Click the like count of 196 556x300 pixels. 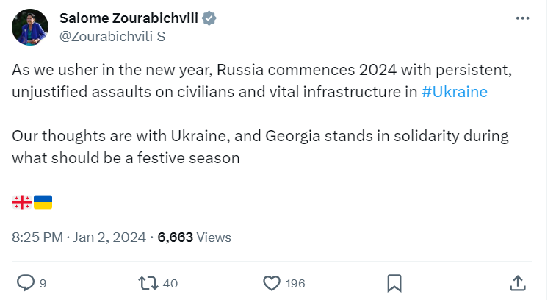(x=295, y=283)
